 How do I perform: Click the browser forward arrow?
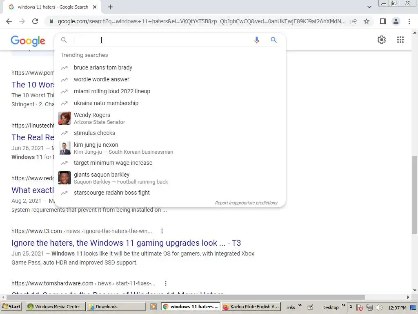pyautogui.click(x=22, y=21)
